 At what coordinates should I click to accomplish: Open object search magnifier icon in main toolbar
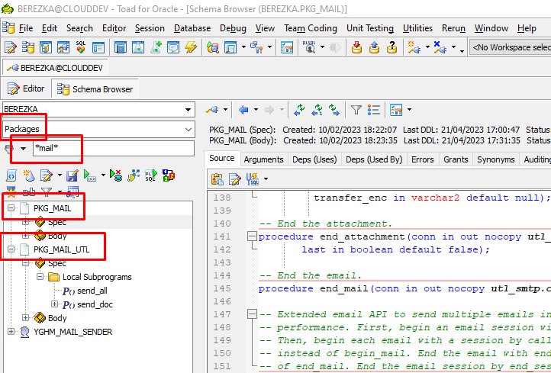pyautogui.click(x=213, y=47)
